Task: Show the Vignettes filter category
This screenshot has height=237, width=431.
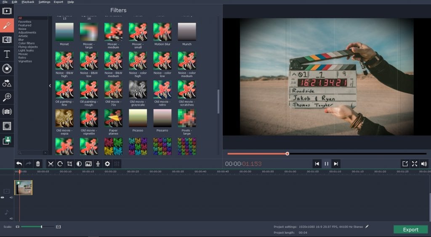Action: (25, 61)
